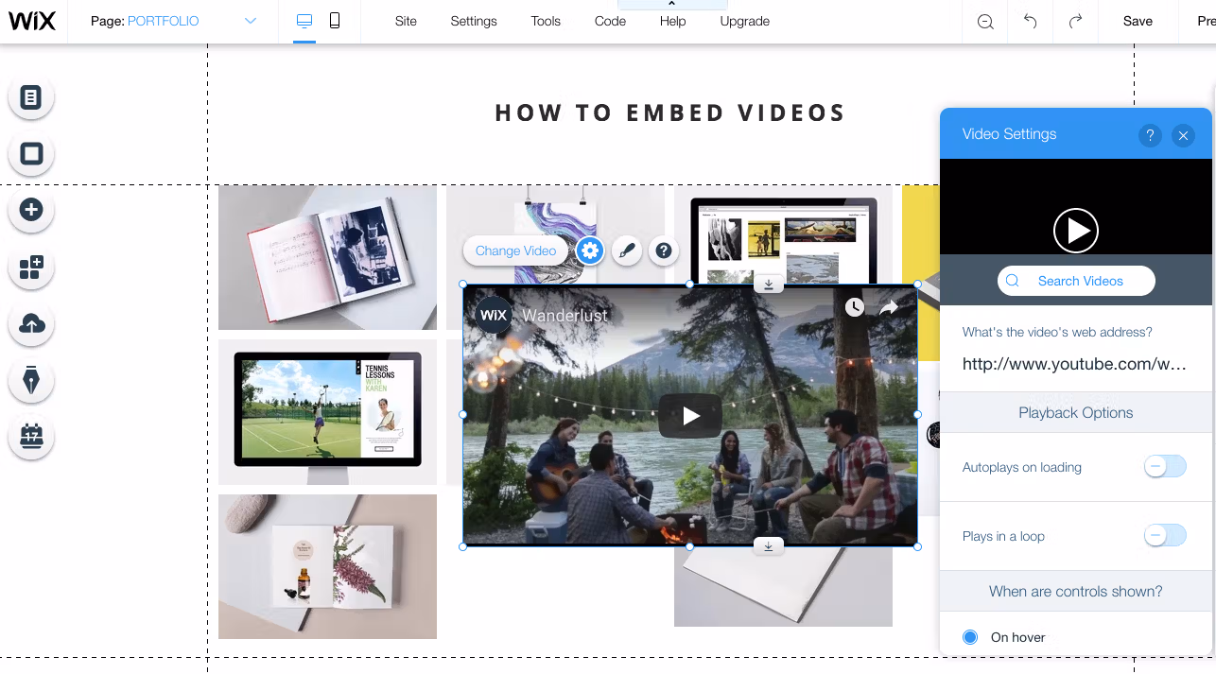Collapse the top bar with chevron handle
This screenshot has width=1216, height=674.
click(671, 5)
